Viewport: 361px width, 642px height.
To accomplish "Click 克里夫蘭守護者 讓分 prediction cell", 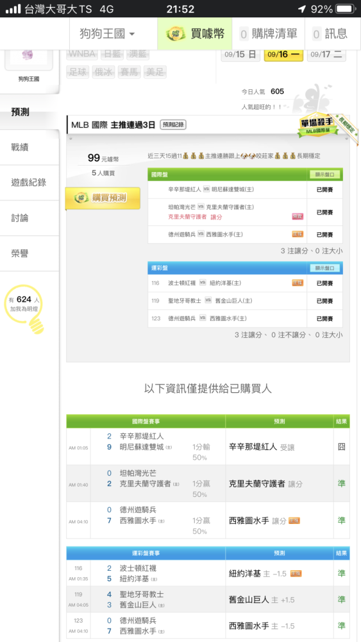I will 280,483.
